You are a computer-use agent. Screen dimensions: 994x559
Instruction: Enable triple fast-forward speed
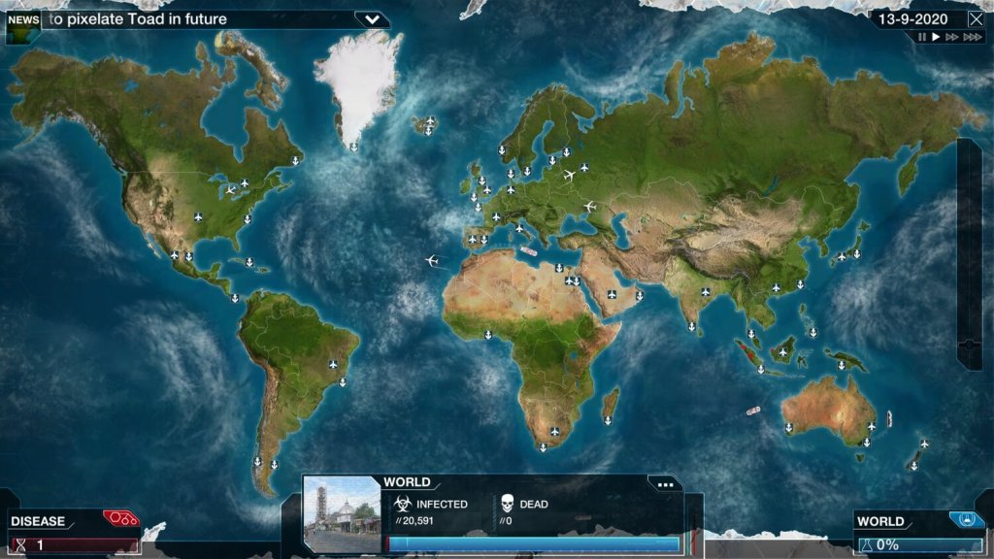(972, 37)
